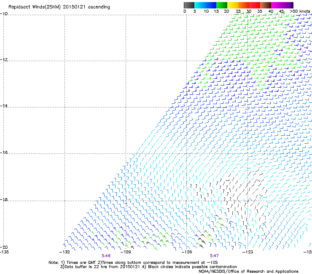Image resolution: width=312 pixels, height=274 pixels.
Task: Click the yellow 20–25 knots legend segment
Action: pyautogui.click(x=233, y=5)
